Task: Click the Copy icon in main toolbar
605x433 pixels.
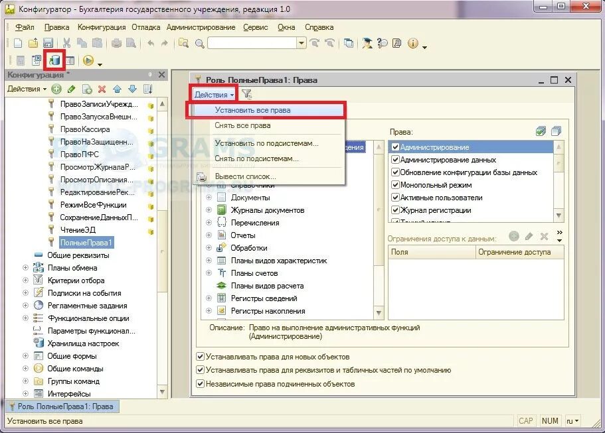Action: 82,43
